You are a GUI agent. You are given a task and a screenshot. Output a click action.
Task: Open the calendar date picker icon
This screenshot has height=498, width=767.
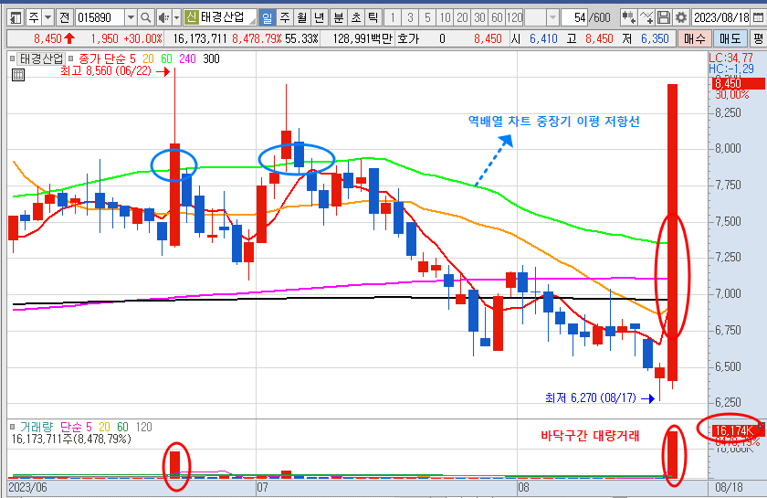click(758, 18)
